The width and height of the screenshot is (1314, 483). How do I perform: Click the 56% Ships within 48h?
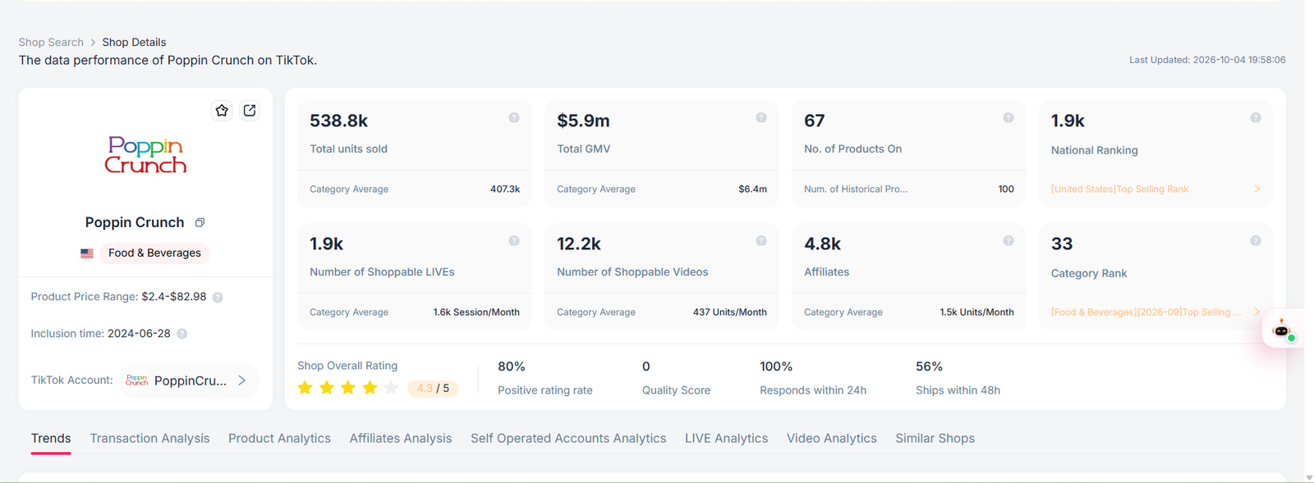929,367
